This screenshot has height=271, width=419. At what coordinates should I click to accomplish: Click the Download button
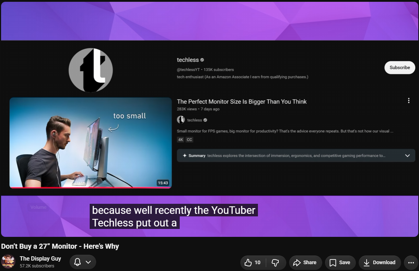pyautogui.click(x=380, y=262)
